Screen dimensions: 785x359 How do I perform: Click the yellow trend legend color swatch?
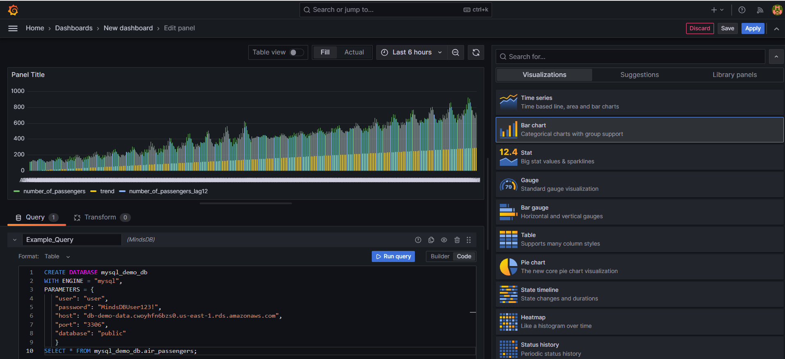click(93, 191)
